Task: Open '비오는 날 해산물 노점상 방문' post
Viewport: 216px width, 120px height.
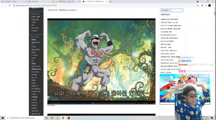Action: coord(171,29)
